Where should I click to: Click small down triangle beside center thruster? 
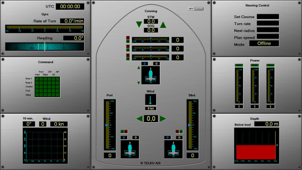138,83
